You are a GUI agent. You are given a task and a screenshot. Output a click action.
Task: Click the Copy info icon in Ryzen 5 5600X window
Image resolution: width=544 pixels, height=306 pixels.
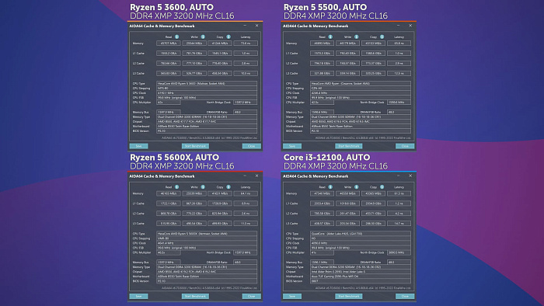point(228,187)
